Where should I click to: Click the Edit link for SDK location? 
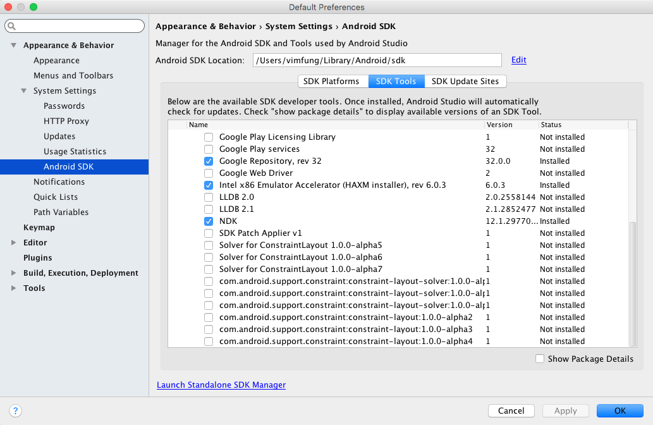(x=518, y=60)
